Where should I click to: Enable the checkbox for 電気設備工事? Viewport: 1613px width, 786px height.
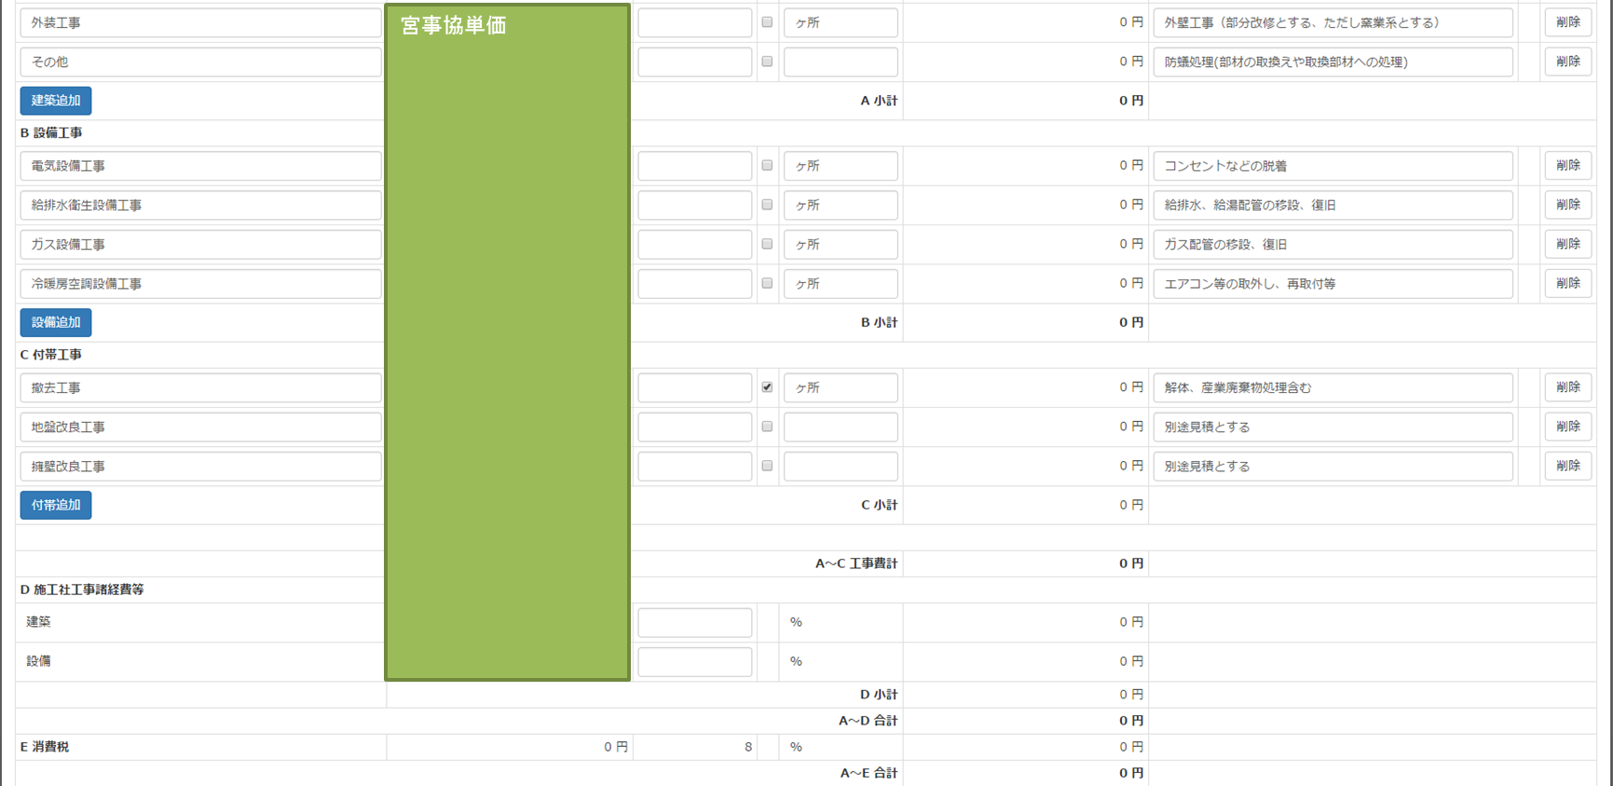pyautogui.click(x=767, y=166)
